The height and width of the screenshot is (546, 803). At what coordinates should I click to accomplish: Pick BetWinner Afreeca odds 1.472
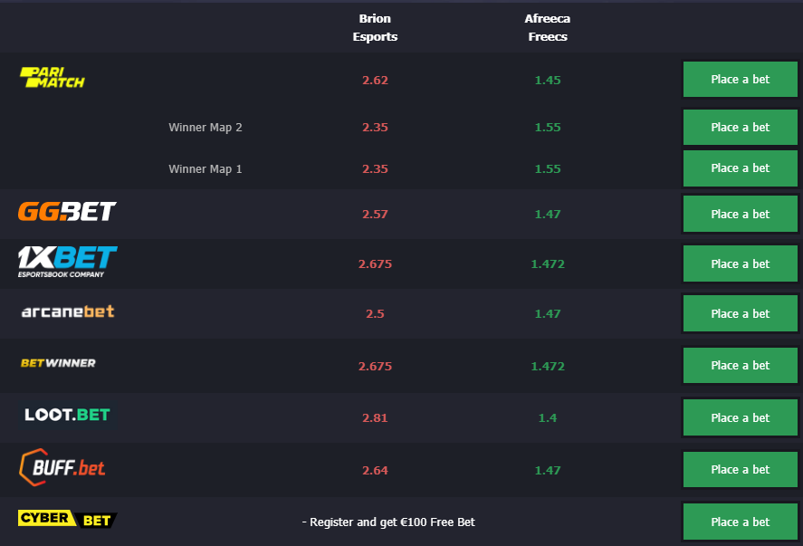click(x=548, y=366)
